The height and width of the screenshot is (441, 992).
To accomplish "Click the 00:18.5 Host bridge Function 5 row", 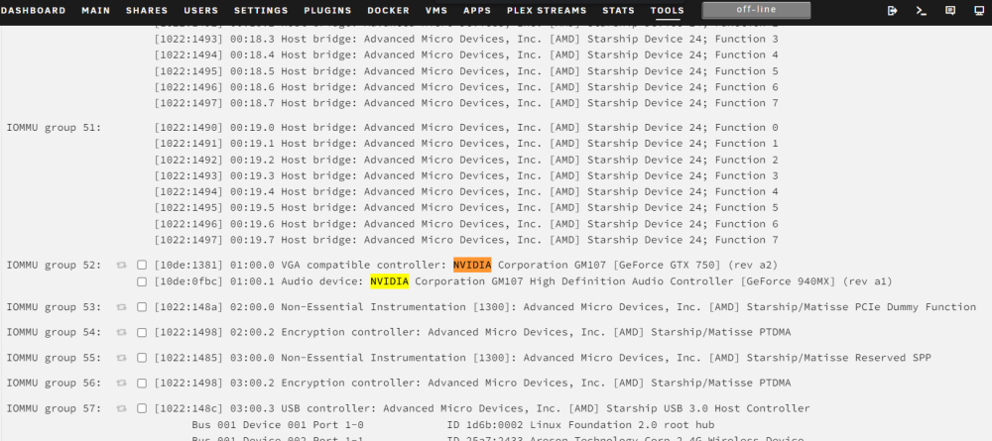I will [466, 71].
